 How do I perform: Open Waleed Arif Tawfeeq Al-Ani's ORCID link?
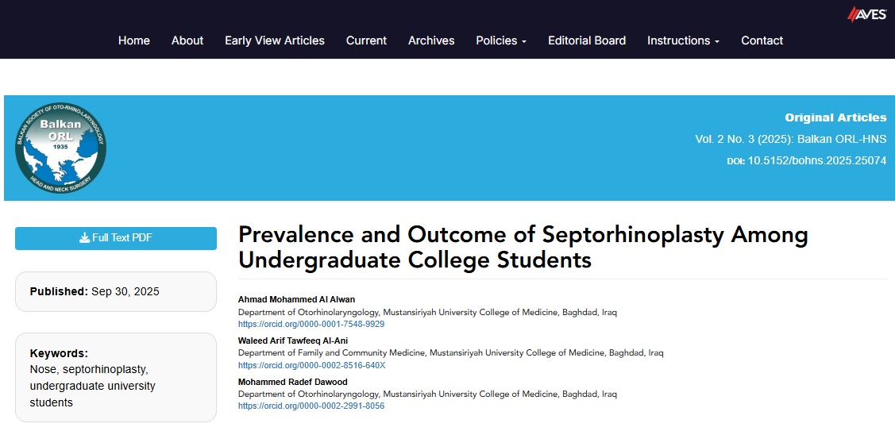coord(312,365)
